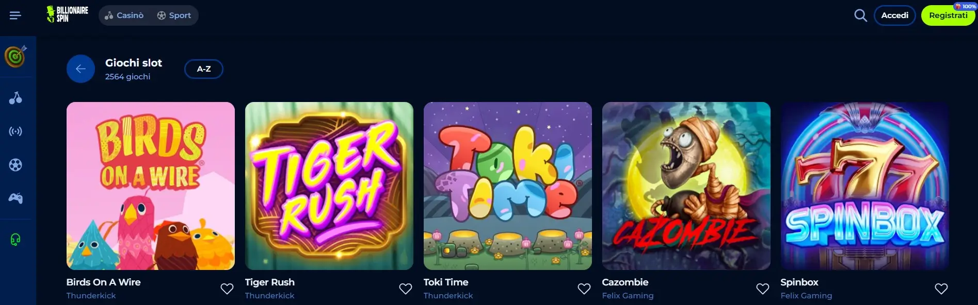Click the green Registrati button
The image size is (978, 305).
coord(948,15)
